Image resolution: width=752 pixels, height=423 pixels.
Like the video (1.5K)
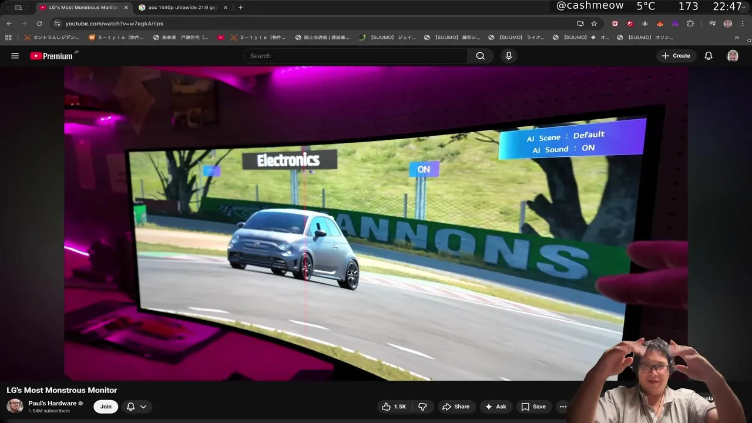point(394,407)
